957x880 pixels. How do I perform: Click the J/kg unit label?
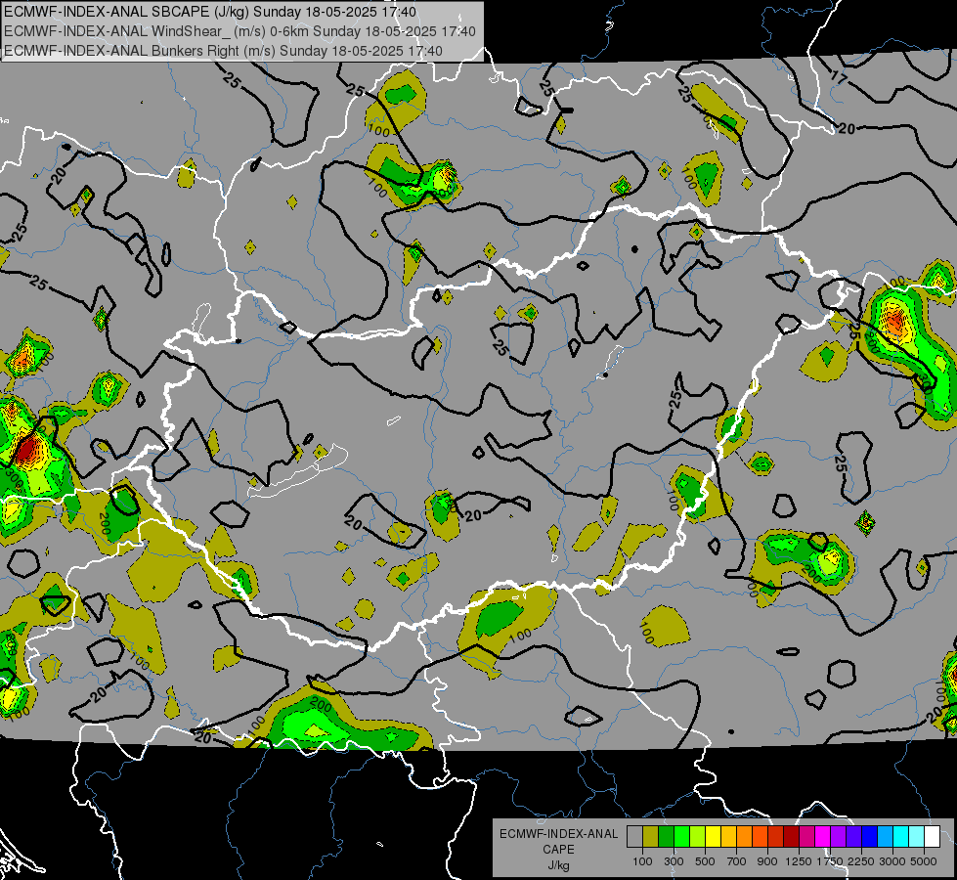coord(558,865)
